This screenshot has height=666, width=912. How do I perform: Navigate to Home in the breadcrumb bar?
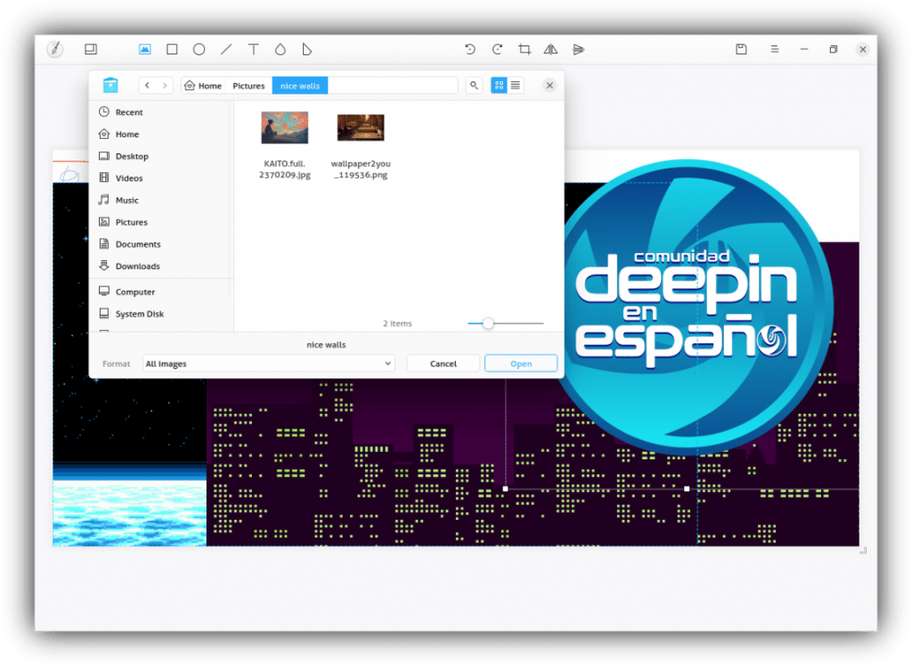(x=203, y=86)
